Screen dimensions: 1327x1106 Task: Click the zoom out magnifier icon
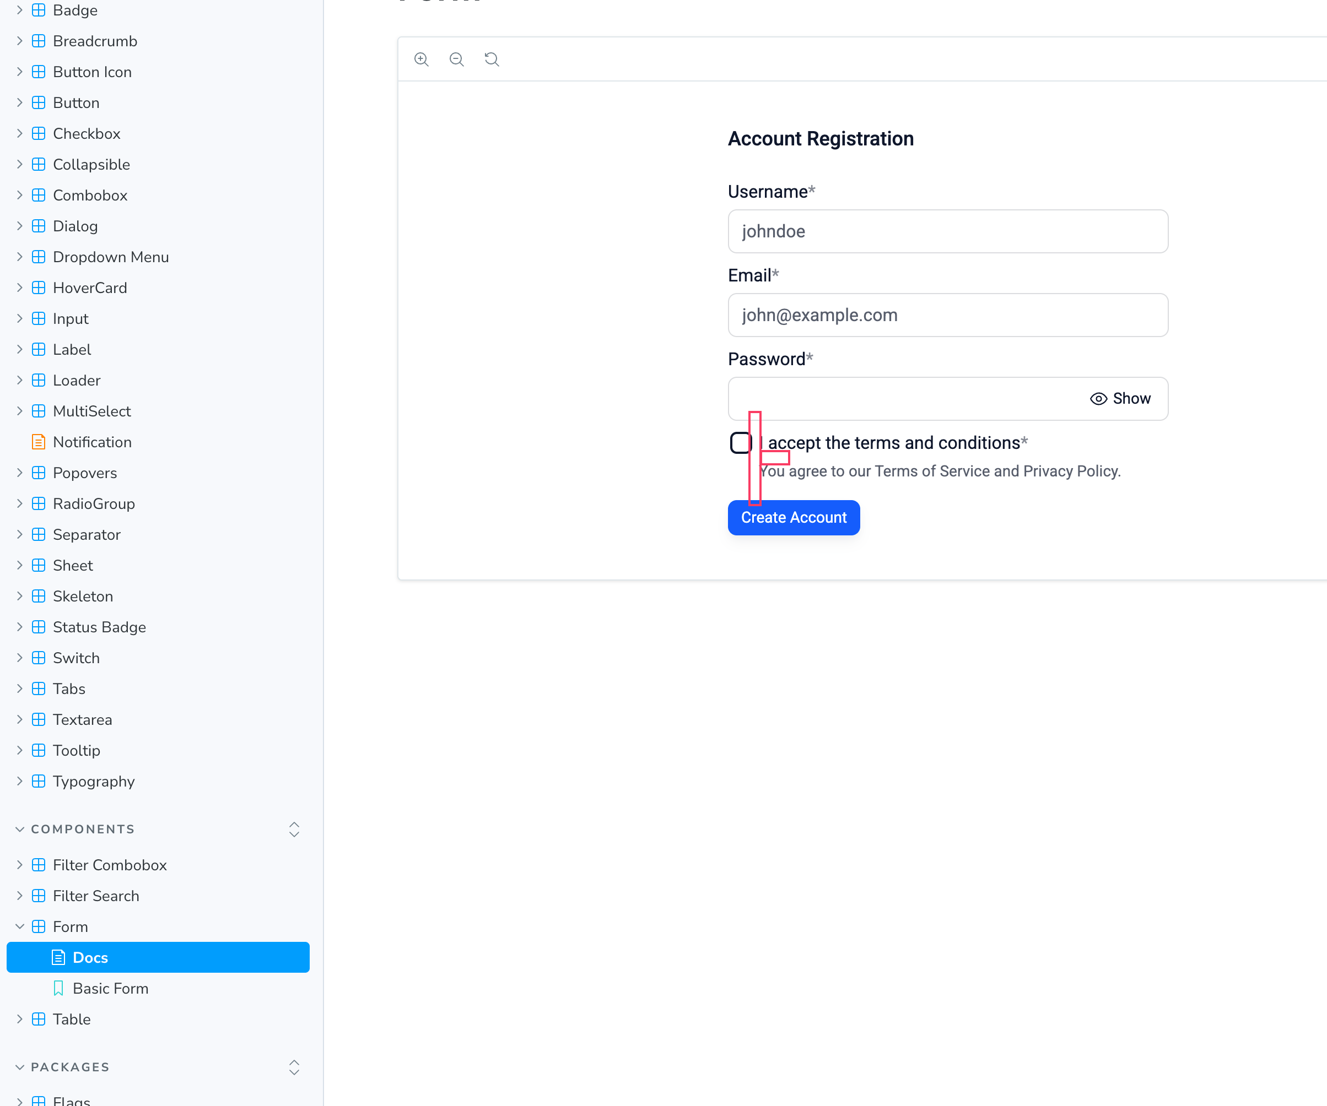(x=456, y=59)
